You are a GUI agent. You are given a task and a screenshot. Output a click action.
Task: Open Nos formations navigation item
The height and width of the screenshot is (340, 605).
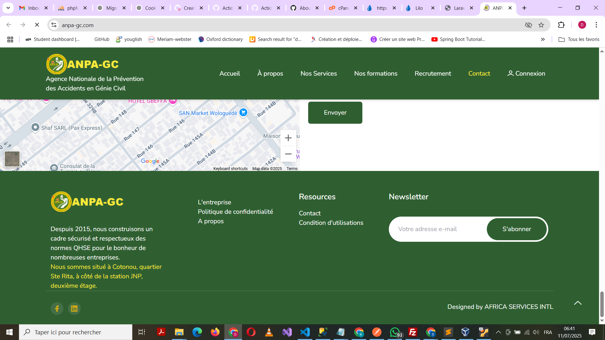coord(376,73)
